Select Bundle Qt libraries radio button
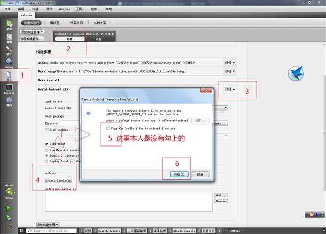Viewport: 326px width, 234px height. [x=47, y=156]
